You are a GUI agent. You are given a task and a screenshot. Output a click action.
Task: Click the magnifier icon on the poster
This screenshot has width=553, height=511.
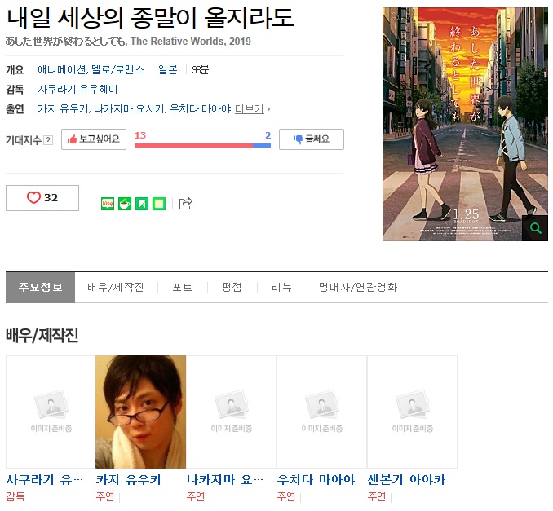535,228
